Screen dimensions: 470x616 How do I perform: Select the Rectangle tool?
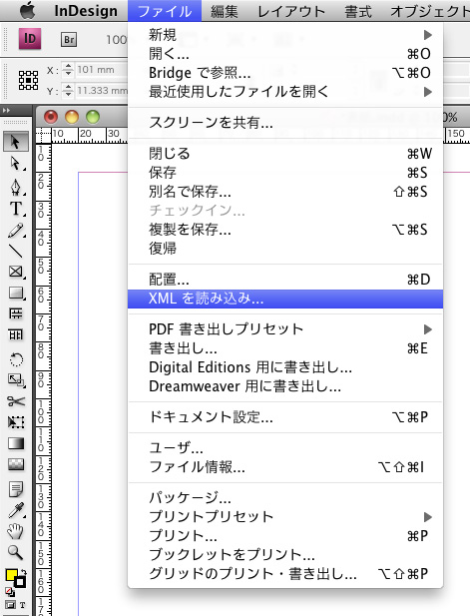click(16, 293)
